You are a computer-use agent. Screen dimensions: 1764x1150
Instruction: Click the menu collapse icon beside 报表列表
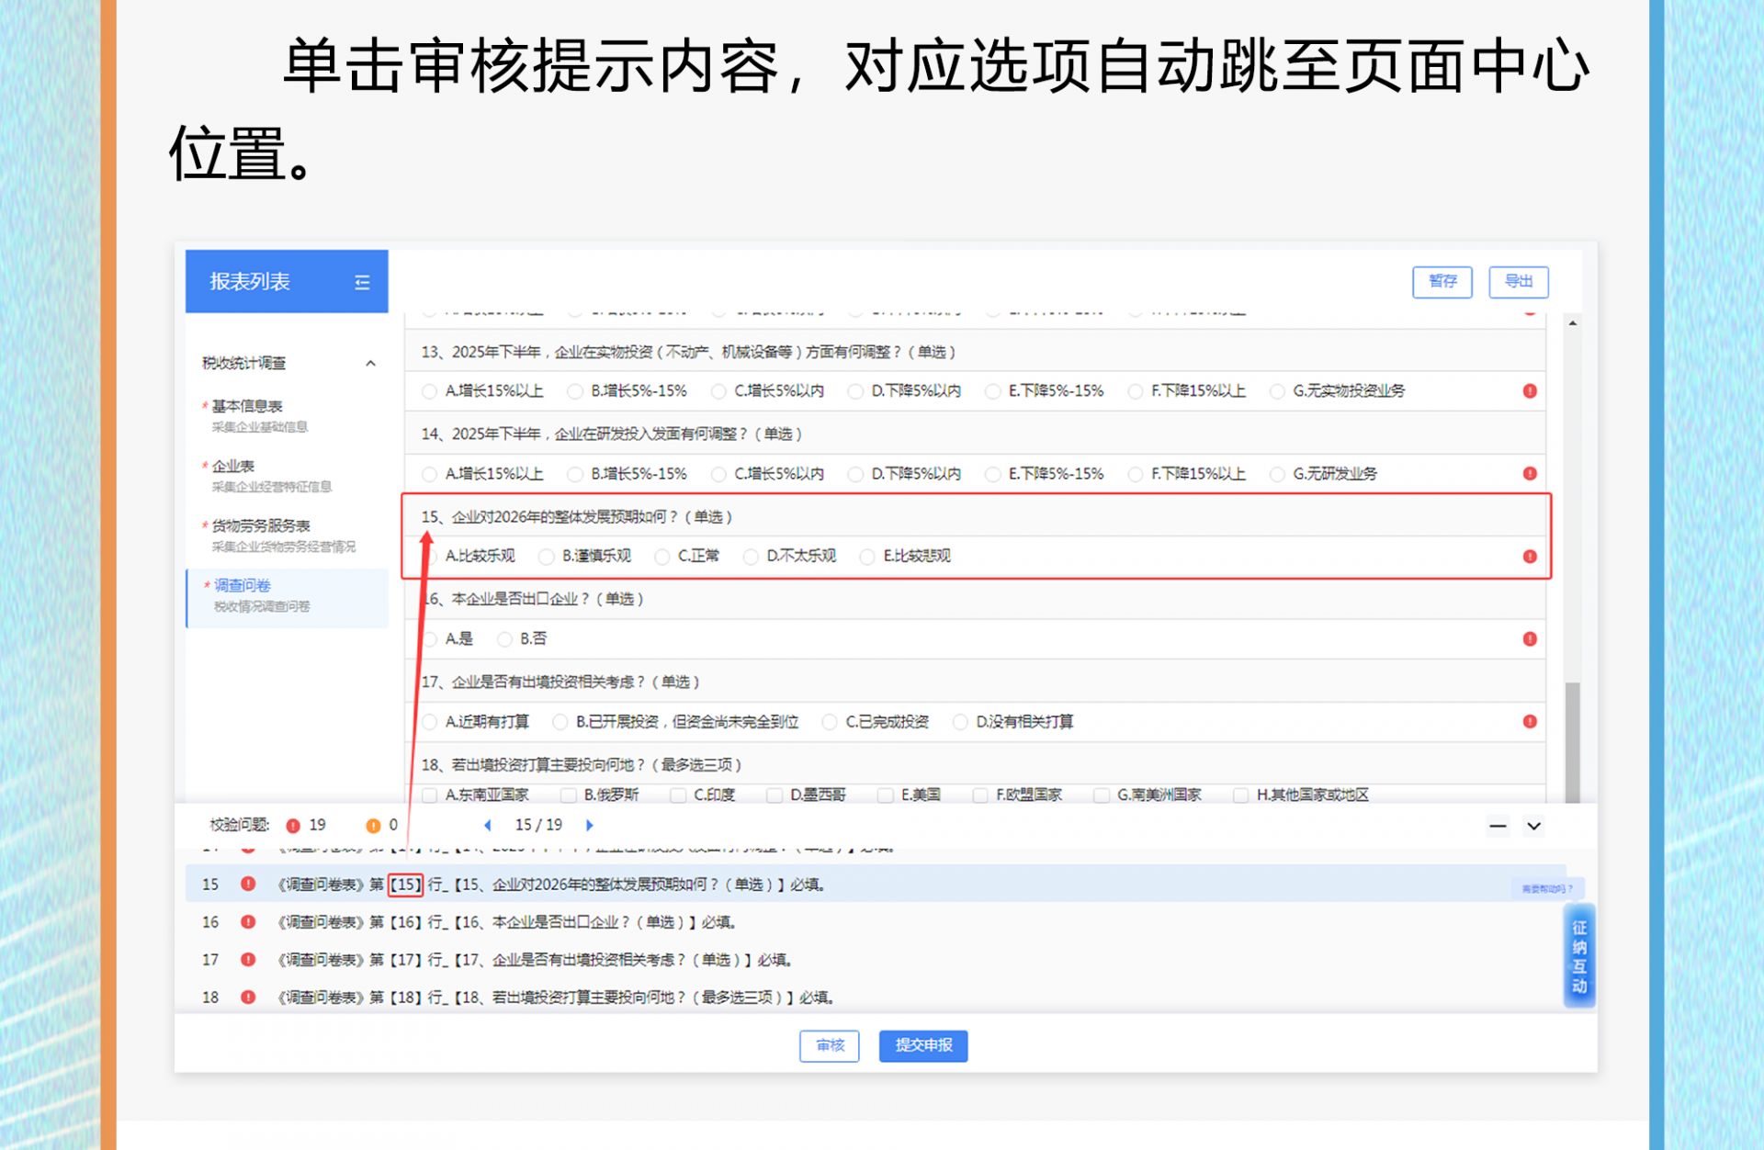362,283
